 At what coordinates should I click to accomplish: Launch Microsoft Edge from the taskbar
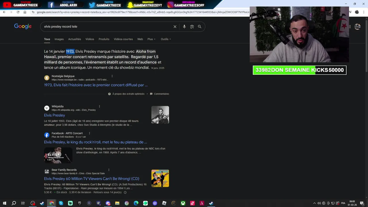[x=136, y=203]
